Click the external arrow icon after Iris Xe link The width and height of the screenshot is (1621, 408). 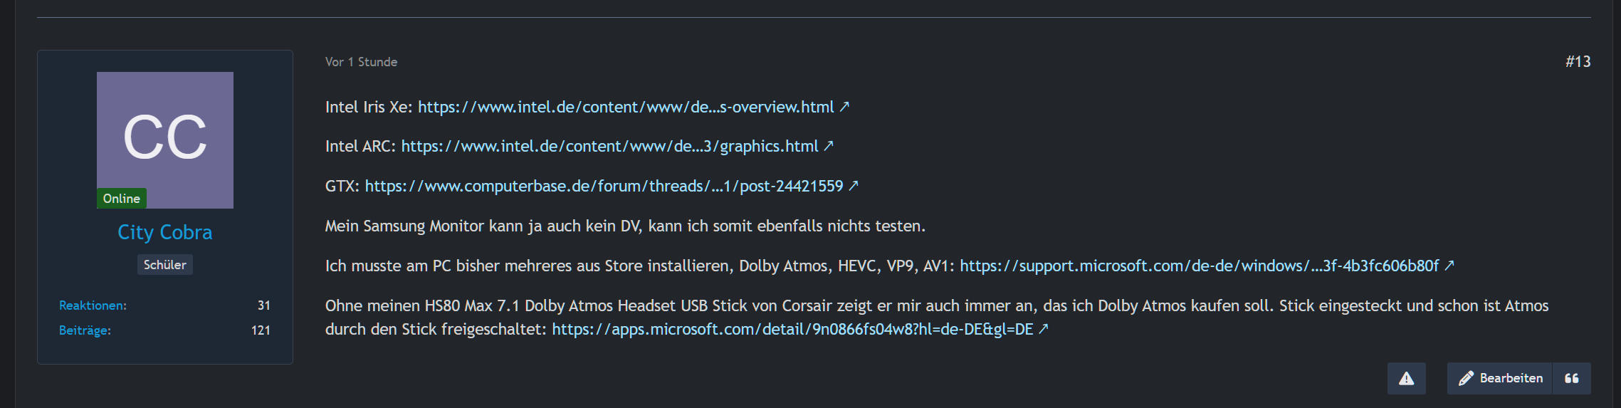[x=844, y=107]
